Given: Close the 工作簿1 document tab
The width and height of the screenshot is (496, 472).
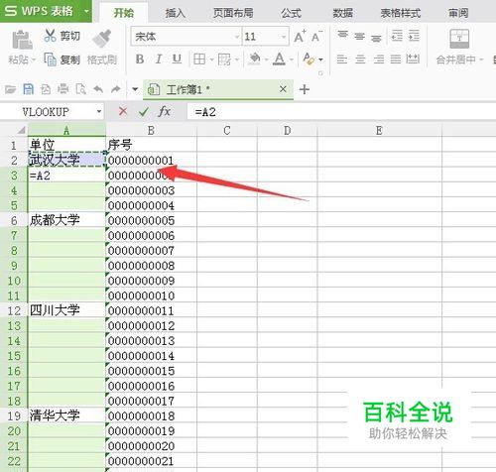Looking at the screenshot, I should pos(283,89).
